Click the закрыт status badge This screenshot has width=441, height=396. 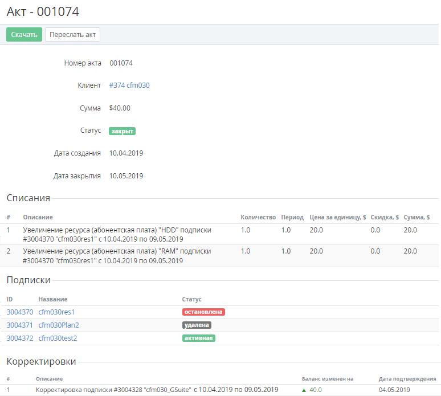pos(122,131)
